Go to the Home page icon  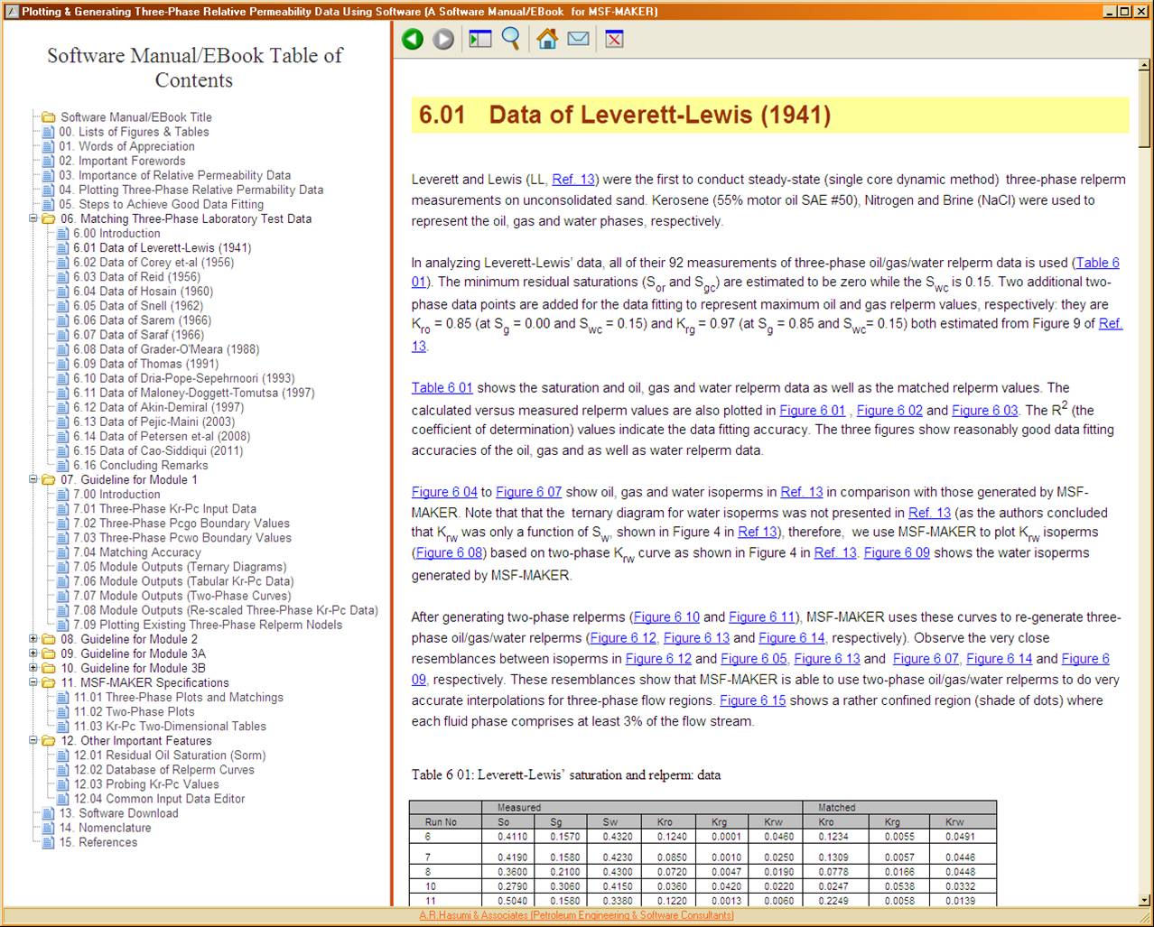coord(546,39)
